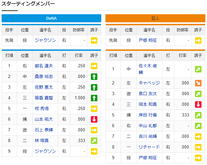
Task: Click light-green diagonal arrow for 岸田 行倫
Action: (x=198, y=115)
